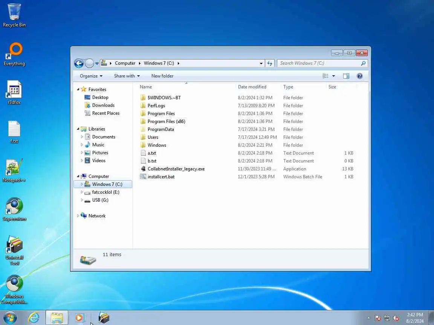Open the Action Center flag tray icon
This screenshot has height=325, width=434.
click(378, 318)
